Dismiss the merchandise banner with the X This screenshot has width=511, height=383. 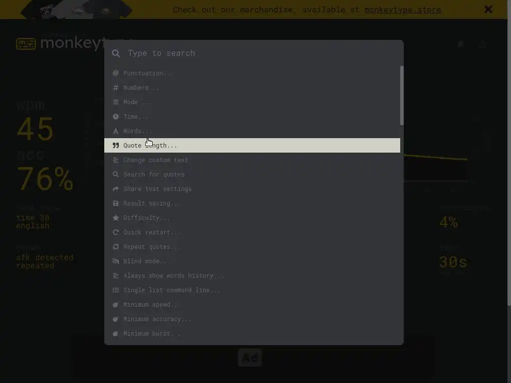488,9
